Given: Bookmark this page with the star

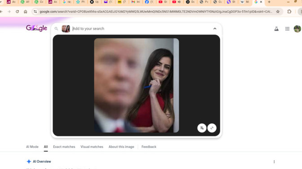Looking at the screenshot, I should pyautogui.click(x=278, y=12).
